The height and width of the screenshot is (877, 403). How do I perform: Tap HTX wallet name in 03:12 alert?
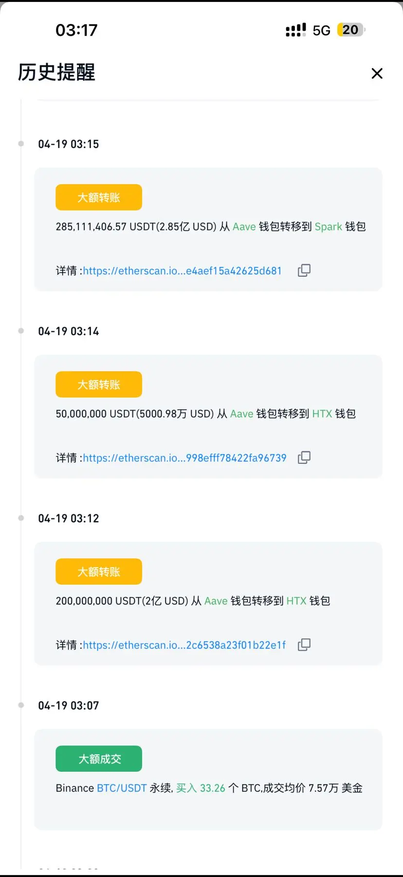point(296,601)
